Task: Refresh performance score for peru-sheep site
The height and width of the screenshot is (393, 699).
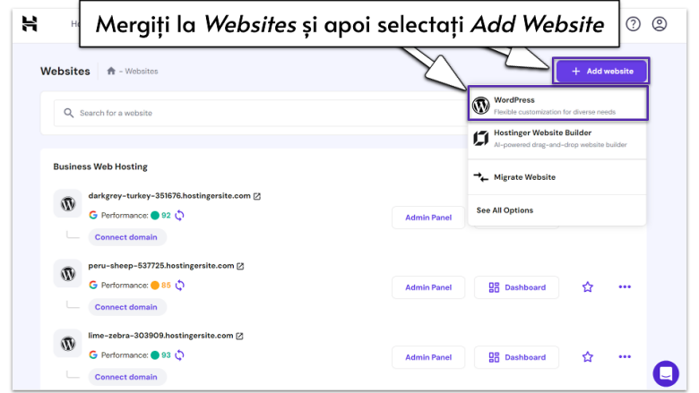Action: coord(179,286)
